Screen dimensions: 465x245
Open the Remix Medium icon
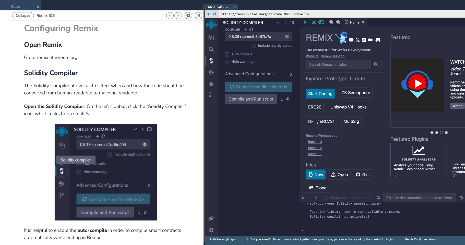371,40
